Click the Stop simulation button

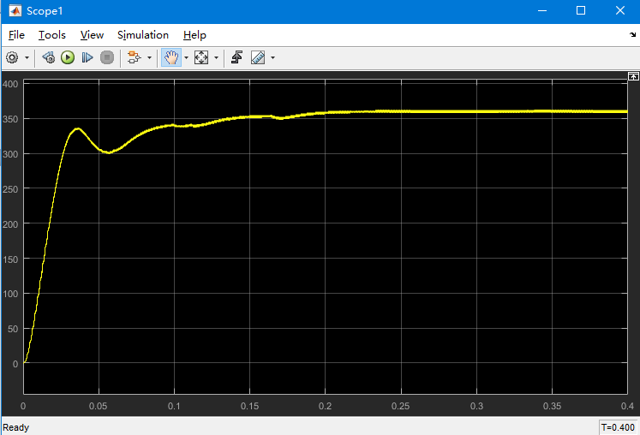coord(107,57)
